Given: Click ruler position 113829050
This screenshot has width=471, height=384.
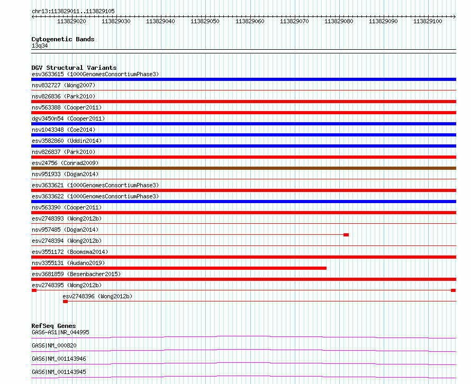Looking at the screenshot, I should 205,21.
